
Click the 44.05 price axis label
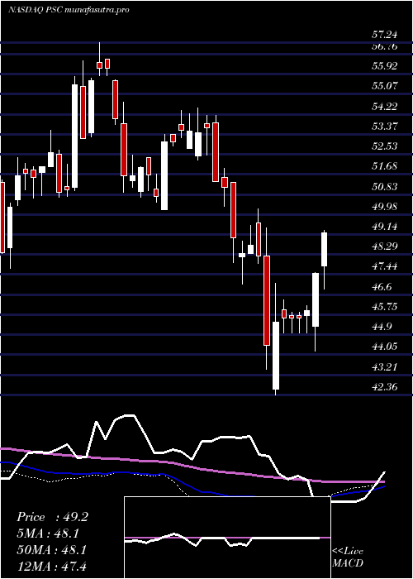(384, 347)
